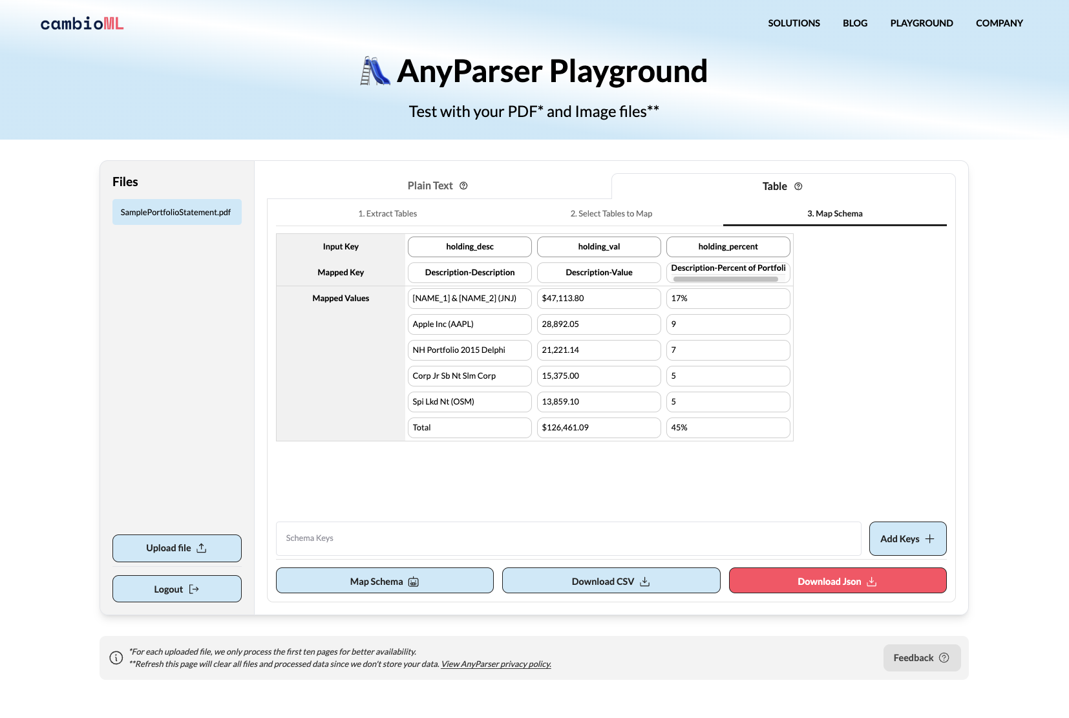1069x718 pixels.
Task: Click the $47,113.80 value cell
Action: coord(599,299)
